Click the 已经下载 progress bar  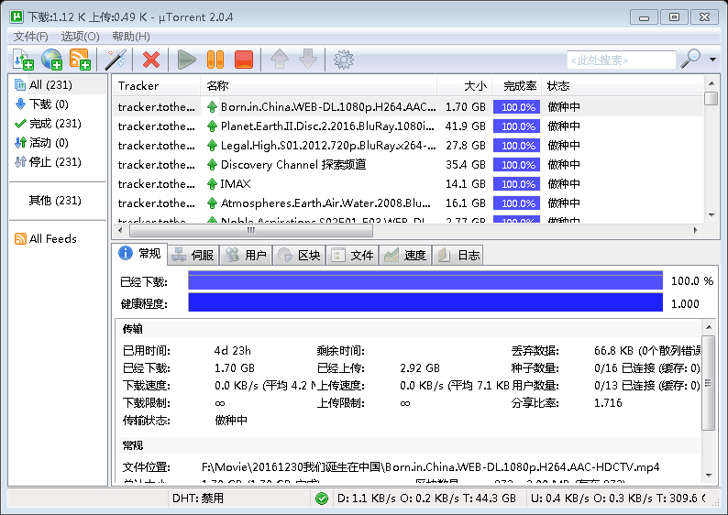[x=425, y=281]
